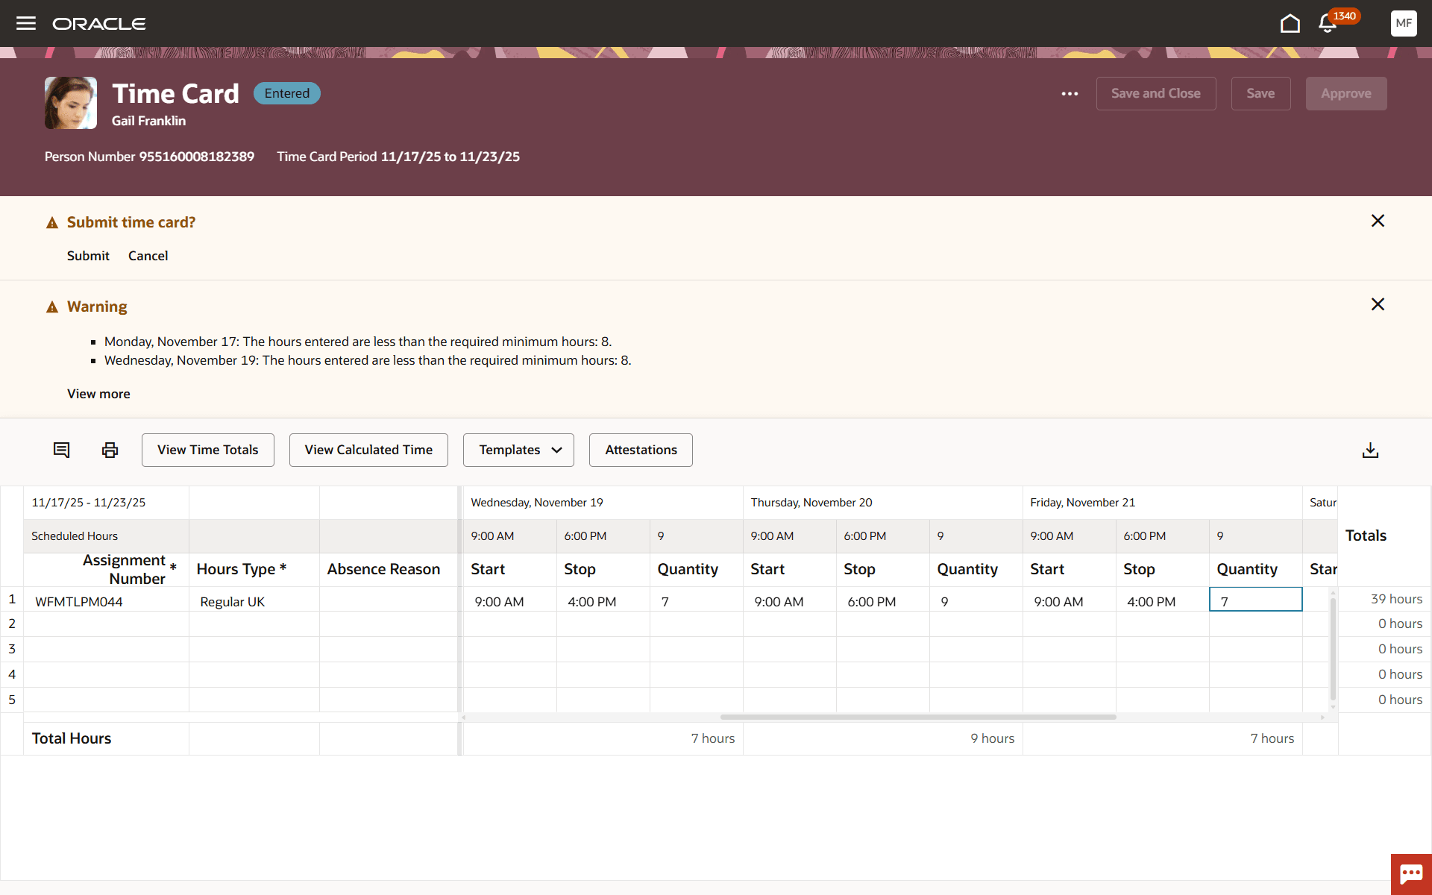
Task: Go to the Home page icon
Action: tap(1290, 24)
